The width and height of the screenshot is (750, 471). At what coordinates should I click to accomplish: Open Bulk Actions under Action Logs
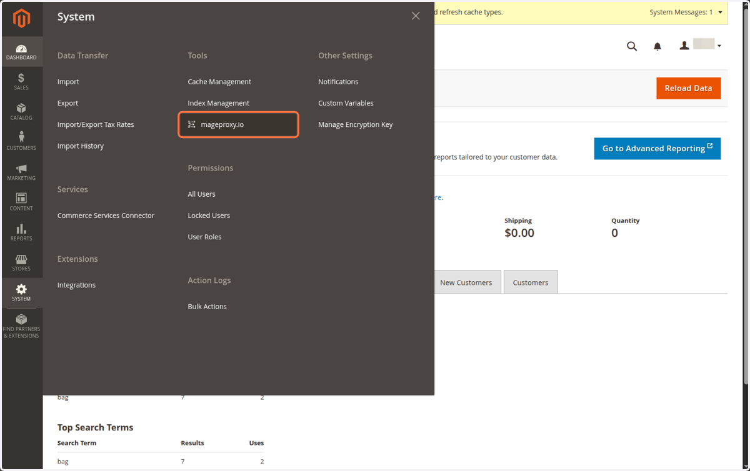point(207,307)
